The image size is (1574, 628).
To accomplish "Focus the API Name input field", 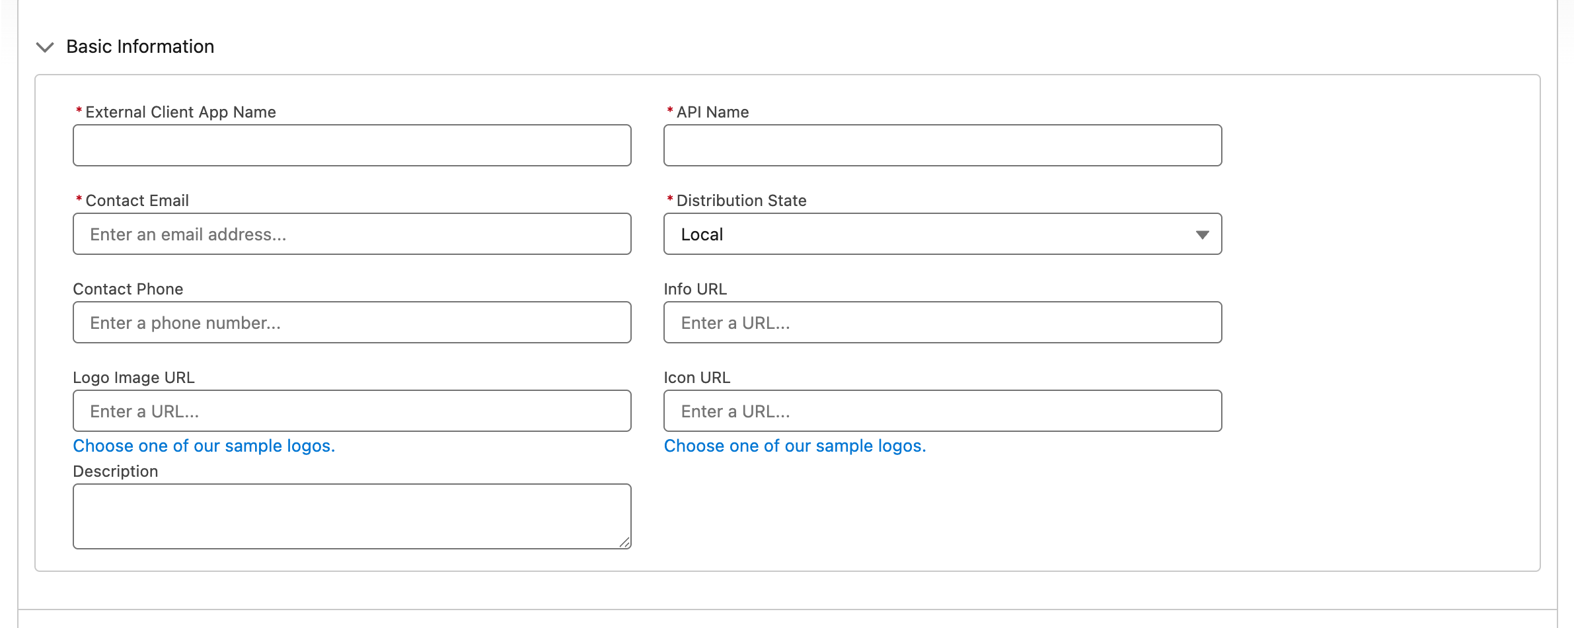I will 943,145.
